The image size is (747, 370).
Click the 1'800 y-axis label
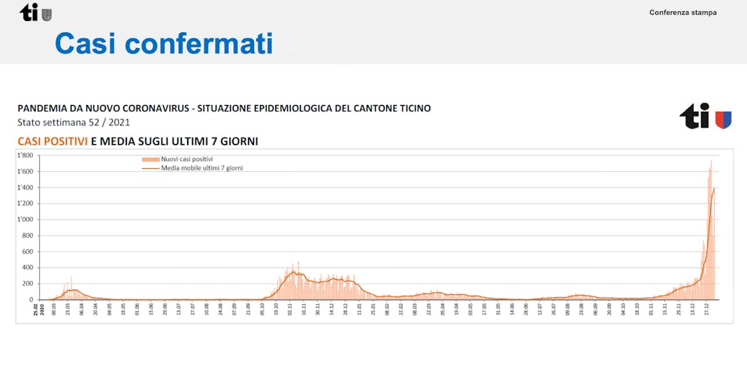tap(26, 155)
